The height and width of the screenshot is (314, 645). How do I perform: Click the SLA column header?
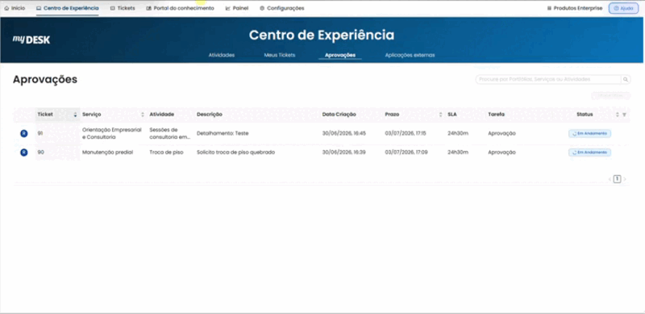click(x=451, y=115)
